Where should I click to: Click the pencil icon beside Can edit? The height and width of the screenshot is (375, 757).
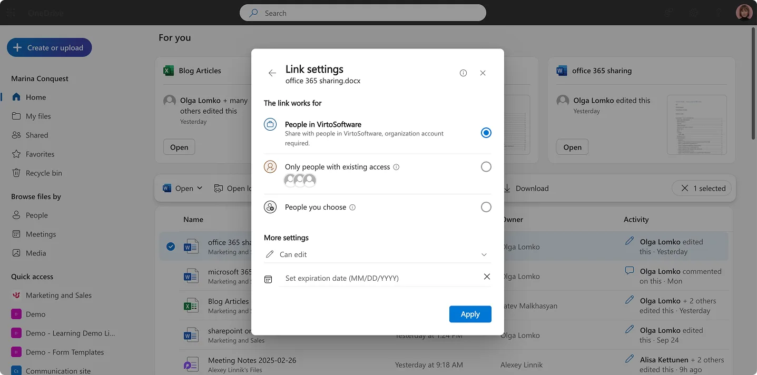[x=269, y=254]
